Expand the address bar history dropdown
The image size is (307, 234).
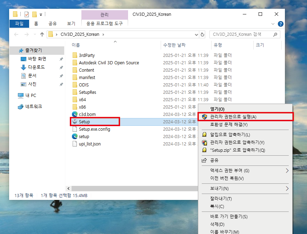click(196, 35)
